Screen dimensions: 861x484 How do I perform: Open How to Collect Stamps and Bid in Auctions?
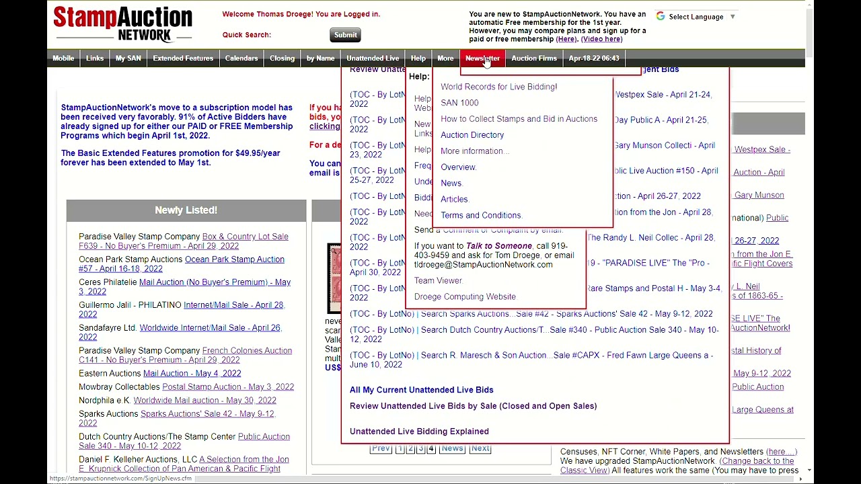click(x=519, y=119)
